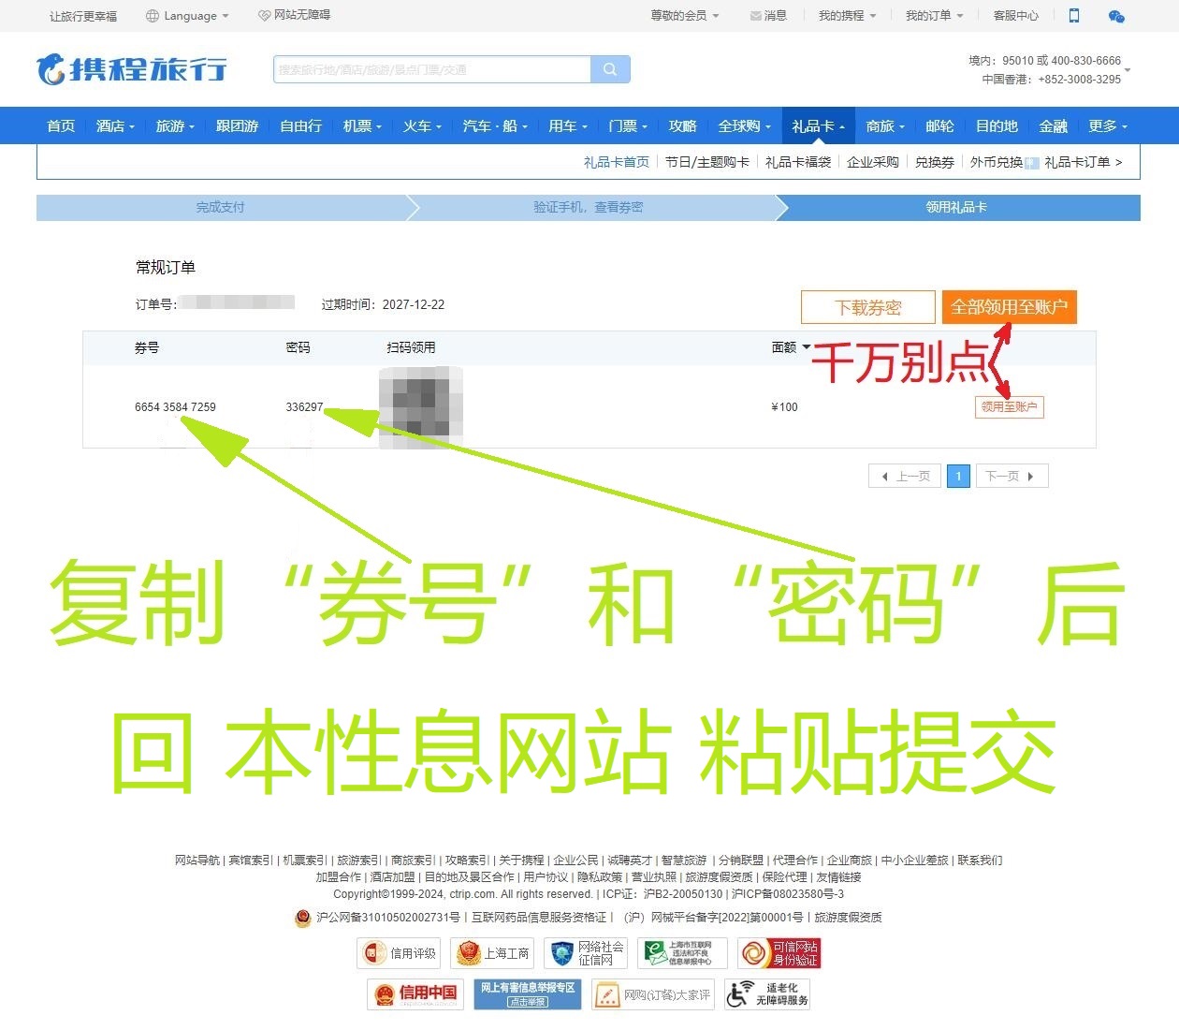This screenshot has height=1030, width=1179.
Task: Open 跟团游 in the navigation bar
Action: 237,125
